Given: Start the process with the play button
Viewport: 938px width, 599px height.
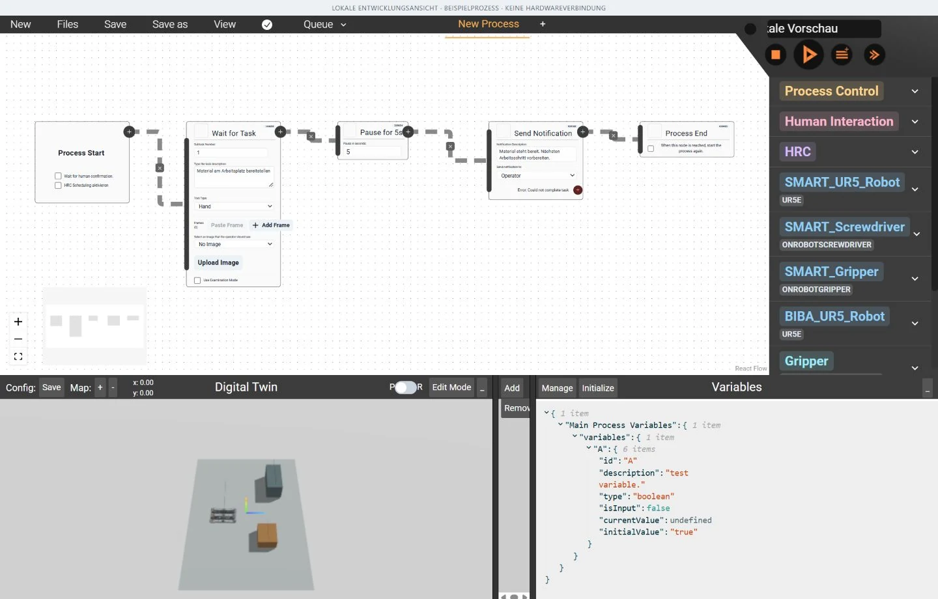Looking at the screenshot, I should (x=809, y=55).
